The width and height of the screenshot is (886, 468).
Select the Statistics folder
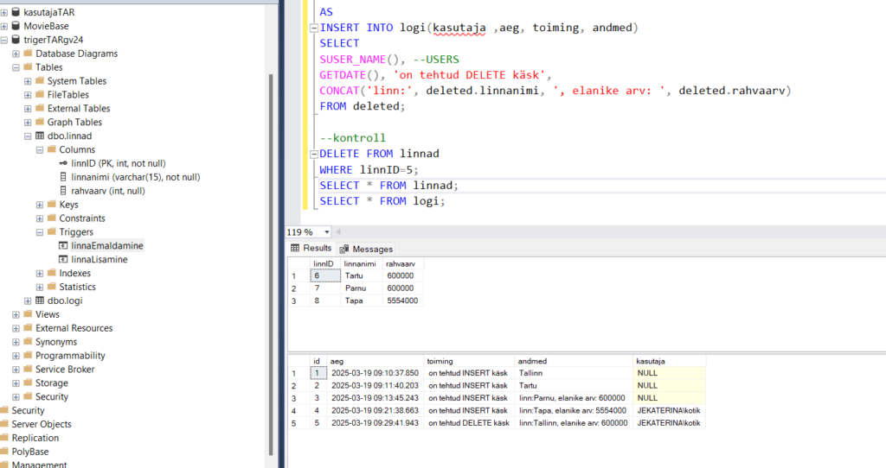point(77,287)
